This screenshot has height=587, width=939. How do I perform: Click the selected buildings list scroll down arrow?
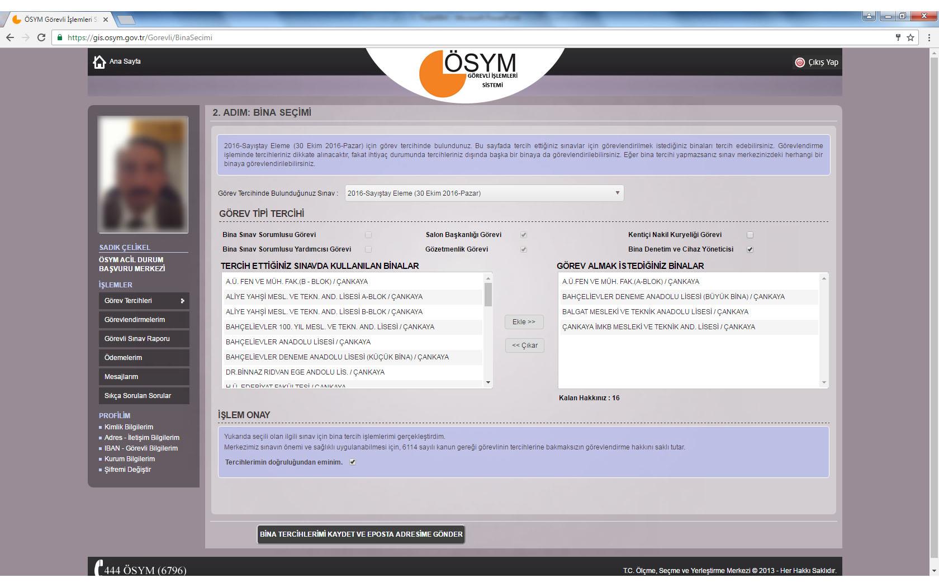pos(823,383)
